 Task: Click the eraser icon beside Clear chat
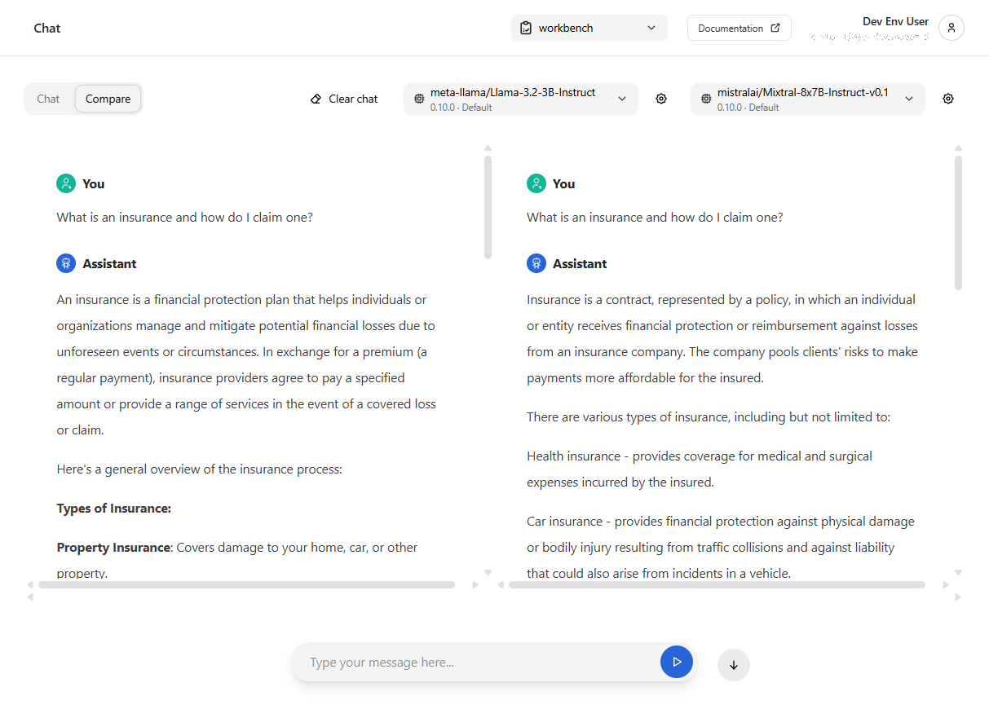316,99
